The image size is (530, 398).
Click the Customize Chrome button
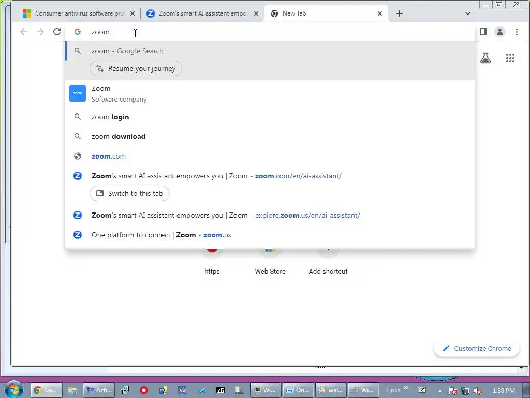pyautogui.click(x=477, y=349)
